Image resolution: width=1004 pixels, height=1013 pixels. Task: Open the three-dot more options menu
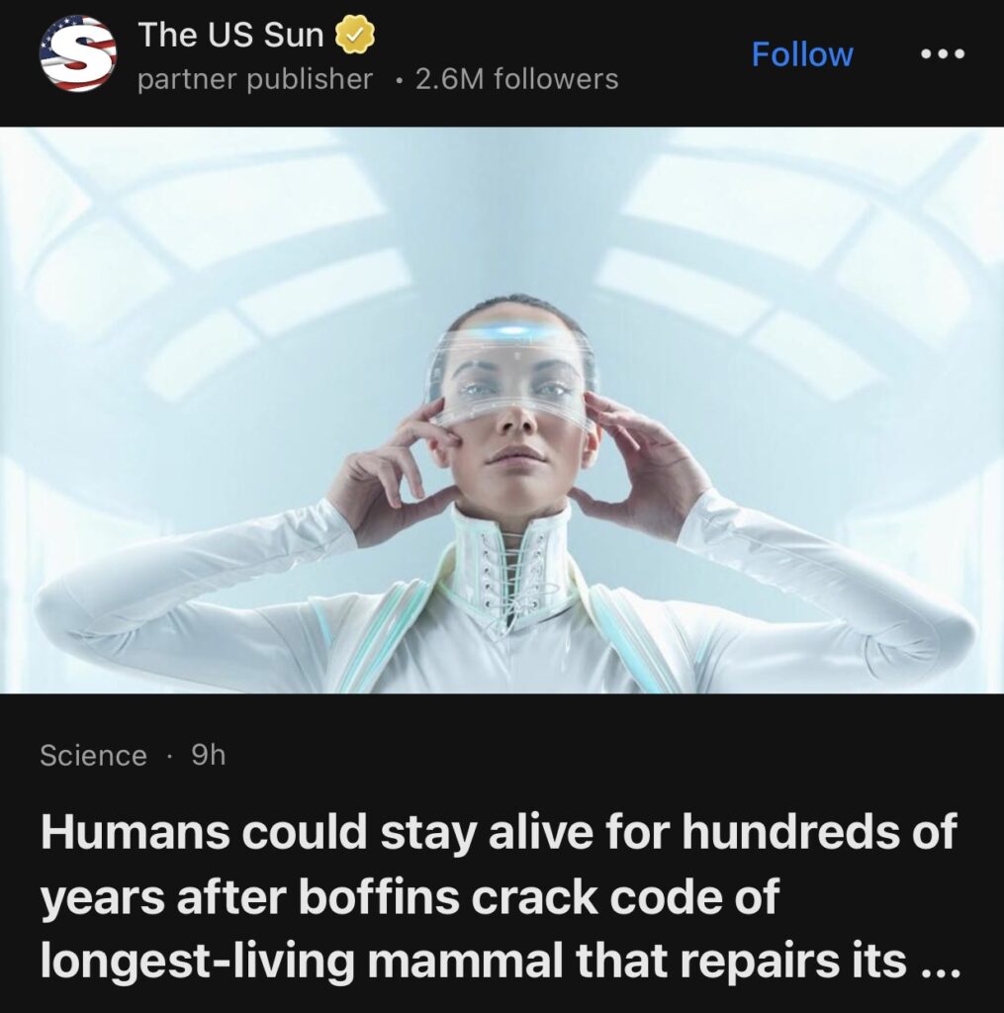point(943,54)
